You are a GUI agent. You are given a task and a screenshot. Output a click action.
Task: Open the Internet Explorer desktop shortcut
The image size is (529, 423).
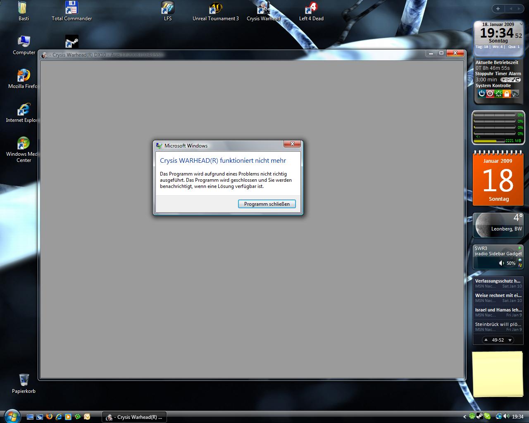(22, 113)
